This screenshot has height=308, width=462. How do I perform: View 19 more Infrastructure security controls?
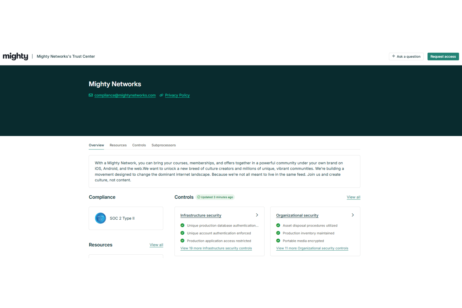216,248
